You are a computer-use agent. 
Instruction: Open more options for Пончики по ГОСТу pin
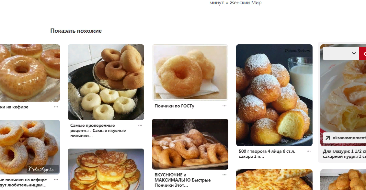[x=224, y=106]
